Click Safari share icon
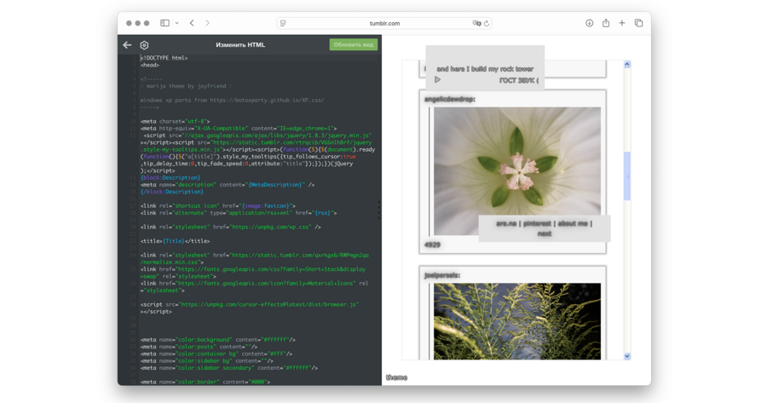Viewport: 767px width, 403px height. pyautogui.click(x=606, y=23)
